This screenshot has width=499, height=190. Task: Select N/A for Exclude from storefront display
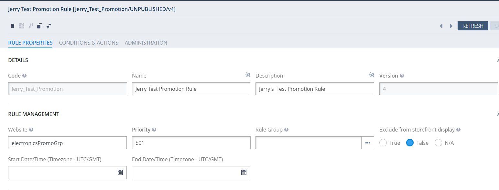439,143
